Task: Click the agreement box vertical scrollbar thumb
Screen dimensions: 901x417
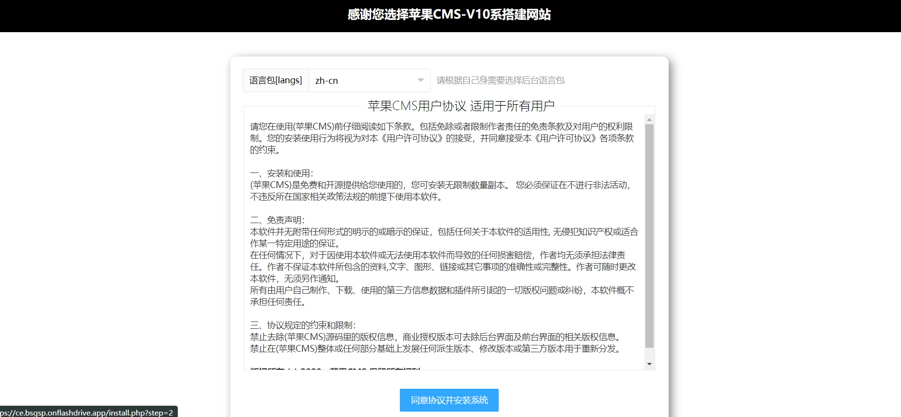Action: pyautogui.click(x=649, y=236)
